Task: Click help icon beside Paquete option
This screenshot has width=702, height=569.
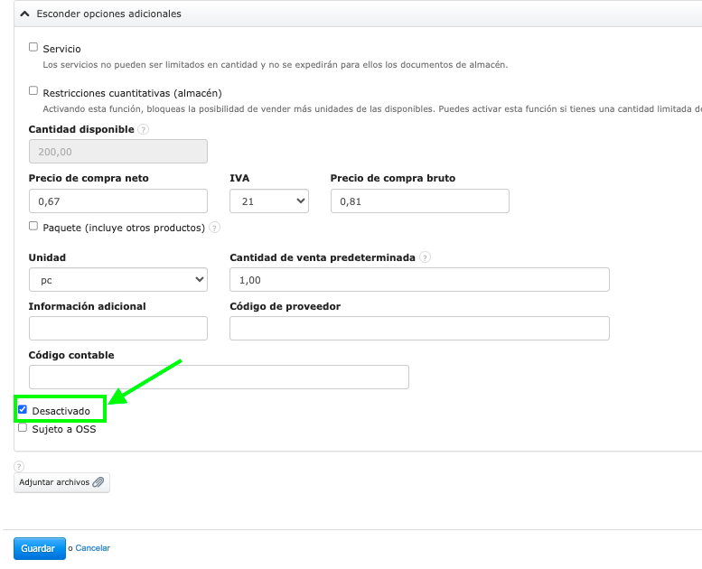Action: (214, 228)
